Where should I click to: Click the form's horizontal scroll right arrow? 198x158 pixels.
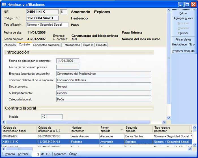click(164, 122)
